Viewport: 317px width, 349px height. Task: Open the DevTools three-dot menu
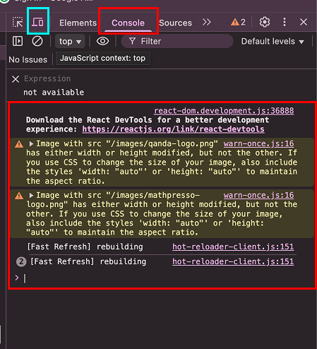[285, 22]
